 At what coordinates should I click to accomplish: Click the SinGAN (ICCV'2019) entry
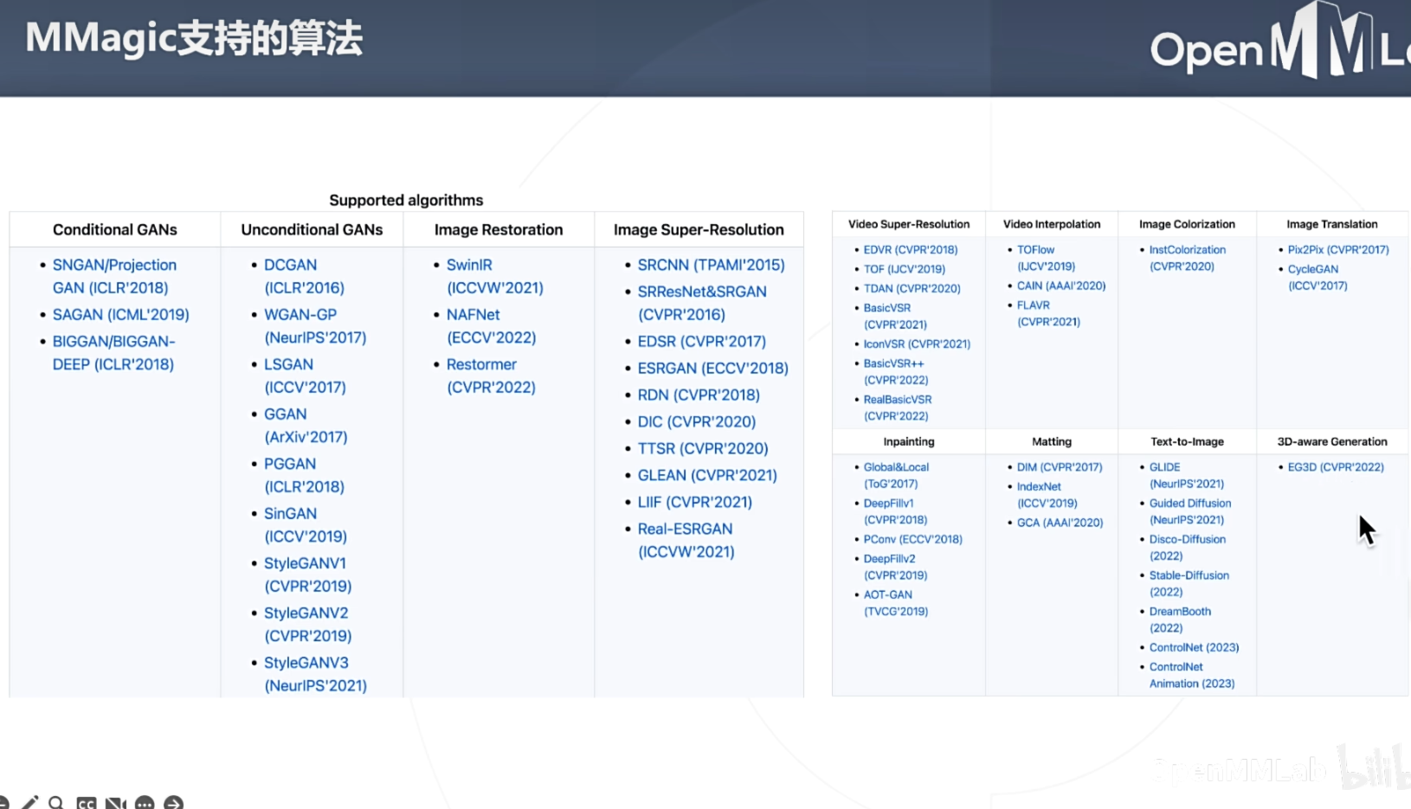click(306, 525)
